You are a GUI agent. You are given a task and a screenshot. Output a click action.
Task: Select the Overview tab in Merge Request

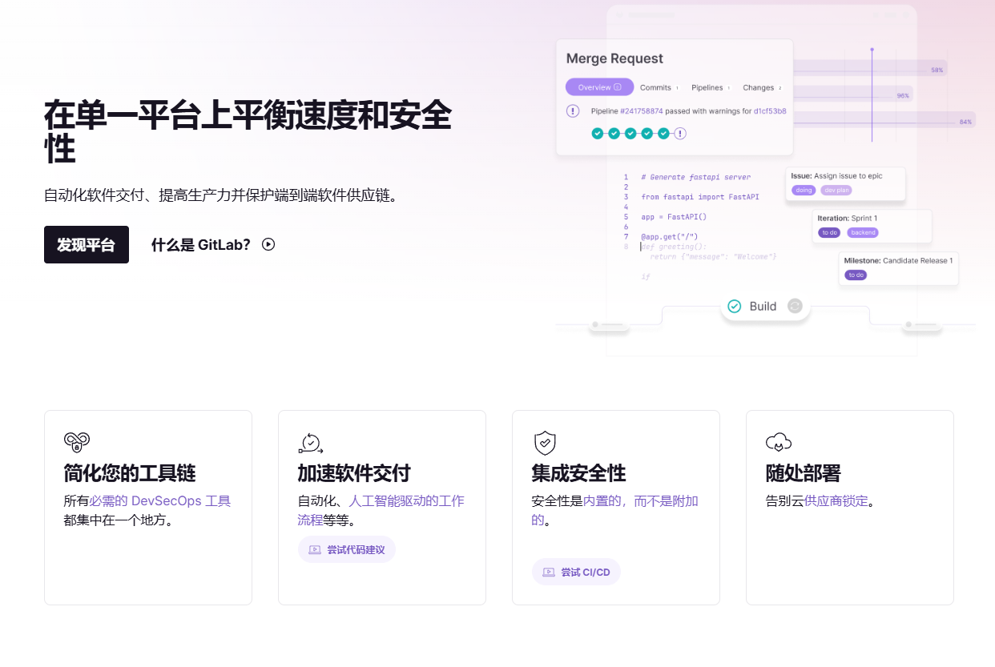coord(599,87)
